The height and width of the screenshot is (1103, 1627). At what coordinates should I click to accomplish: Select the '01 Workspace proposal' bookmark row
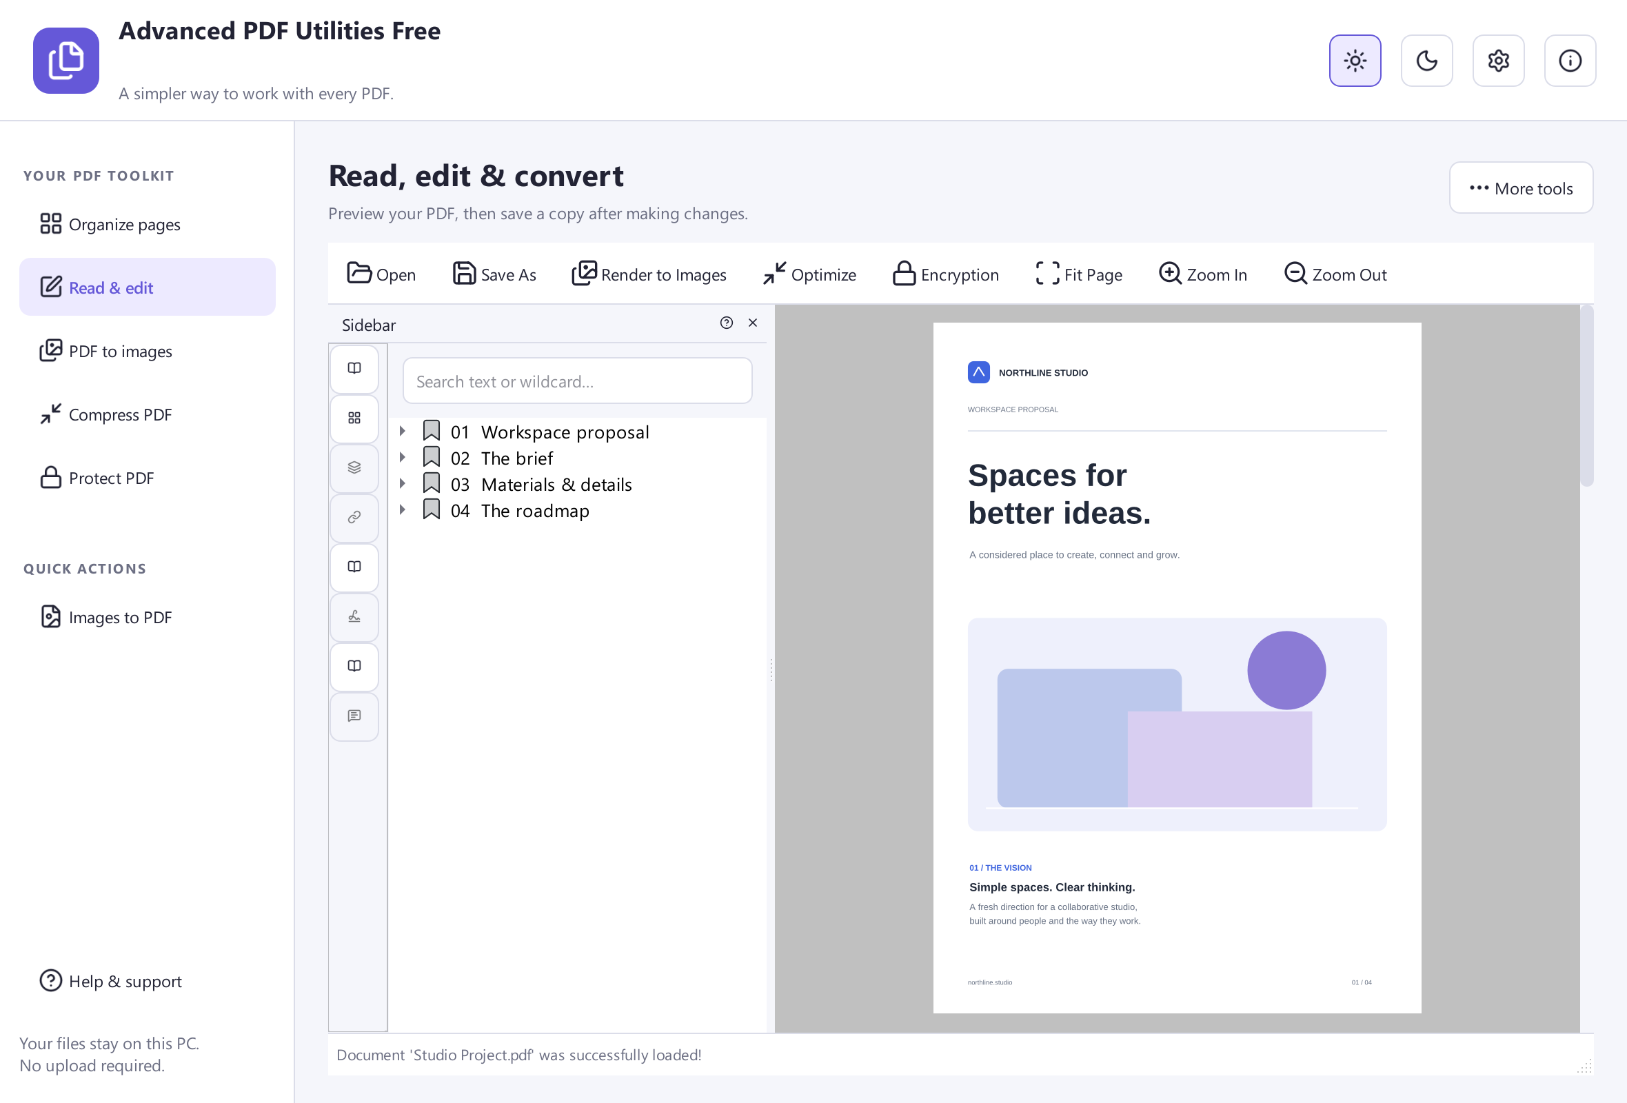(x=578, y=432)
